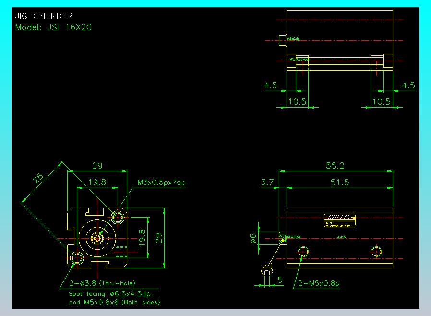This screenshot has width=431, height=316.
Task: Select the ',and M5x0.8x6 (Both sides)' note
Action: pos(114,302)
